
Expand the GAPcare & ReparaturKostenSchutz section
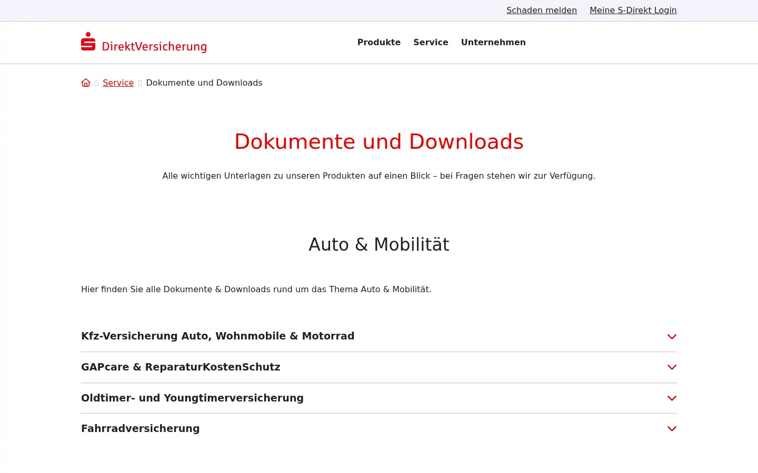(x=379, y=367)
